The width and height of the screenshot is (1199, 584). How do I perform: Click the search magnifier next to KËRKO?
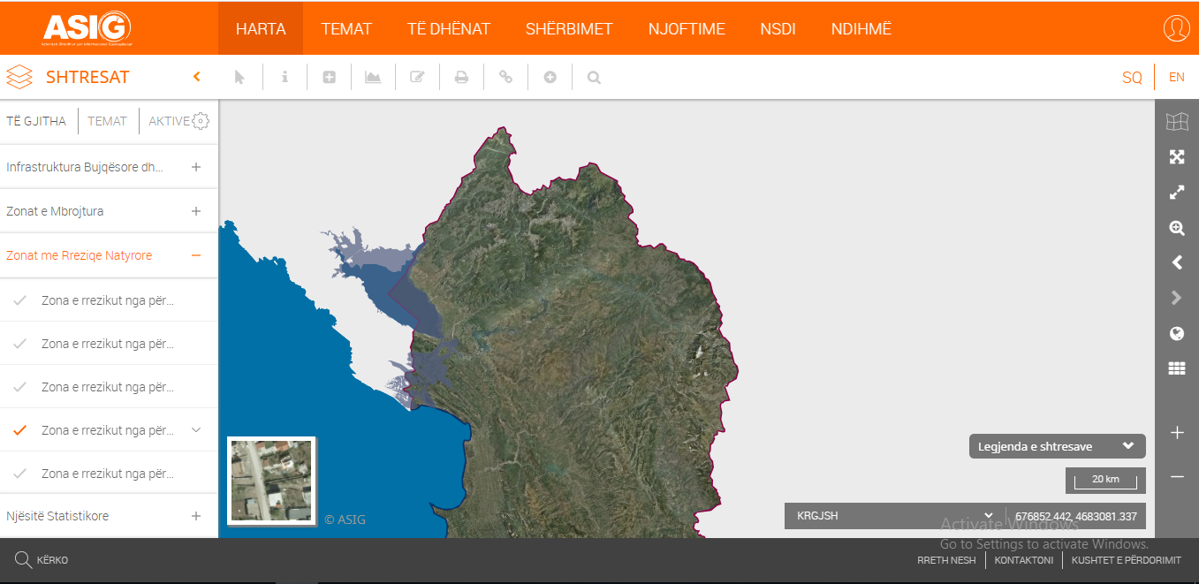[x=23, y=559]
